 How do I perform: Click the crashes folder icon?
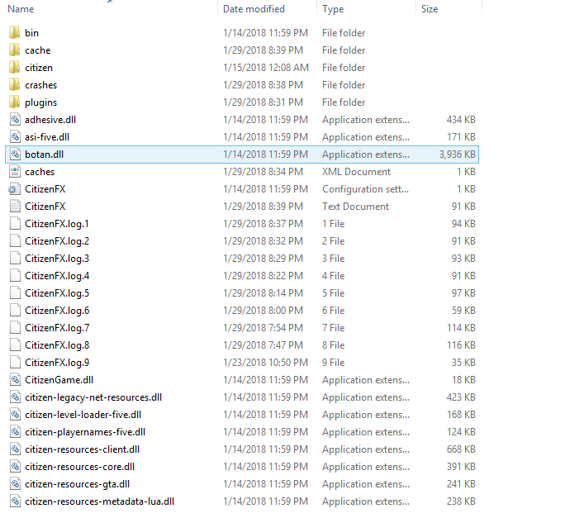(15, 85)
